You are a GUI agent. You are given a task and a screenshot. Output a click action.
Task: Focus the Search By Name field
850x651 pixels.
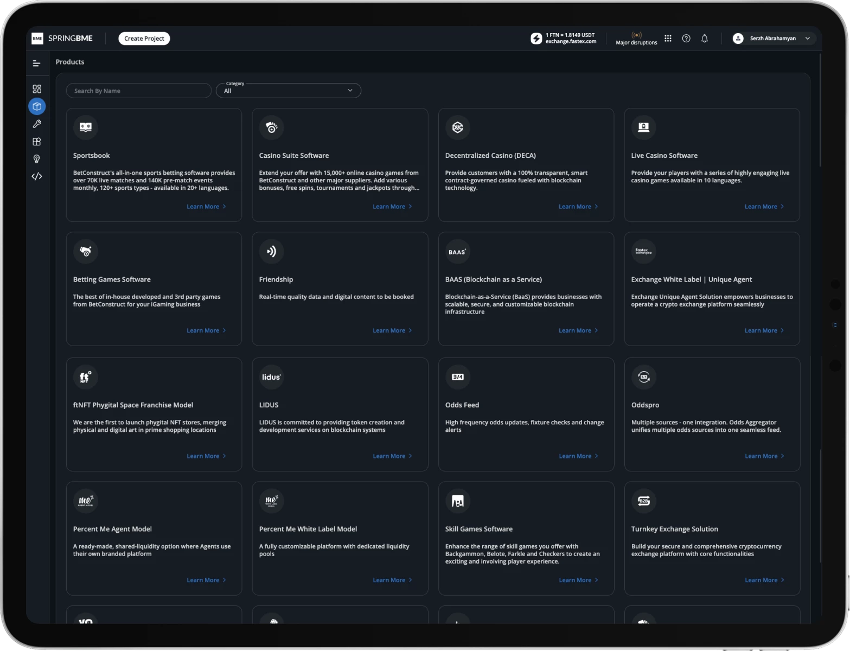pos(139,91)
